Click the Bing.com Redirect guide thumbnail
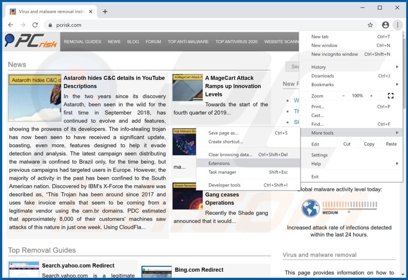The width and height of the screenshot is (408, 280). [156, 272]
